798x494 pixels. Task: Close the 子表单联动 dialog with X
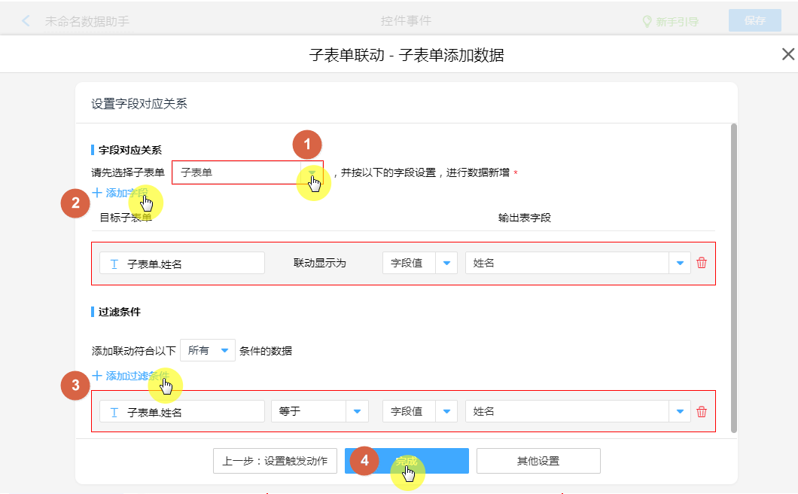coord(787,54)
